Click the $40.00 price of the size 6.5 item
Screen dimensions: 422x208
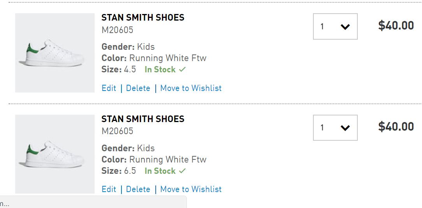tap(396, 127)
